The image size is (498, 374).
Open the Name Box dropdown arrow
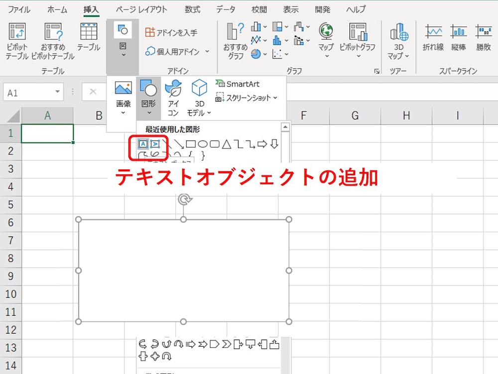57,92
